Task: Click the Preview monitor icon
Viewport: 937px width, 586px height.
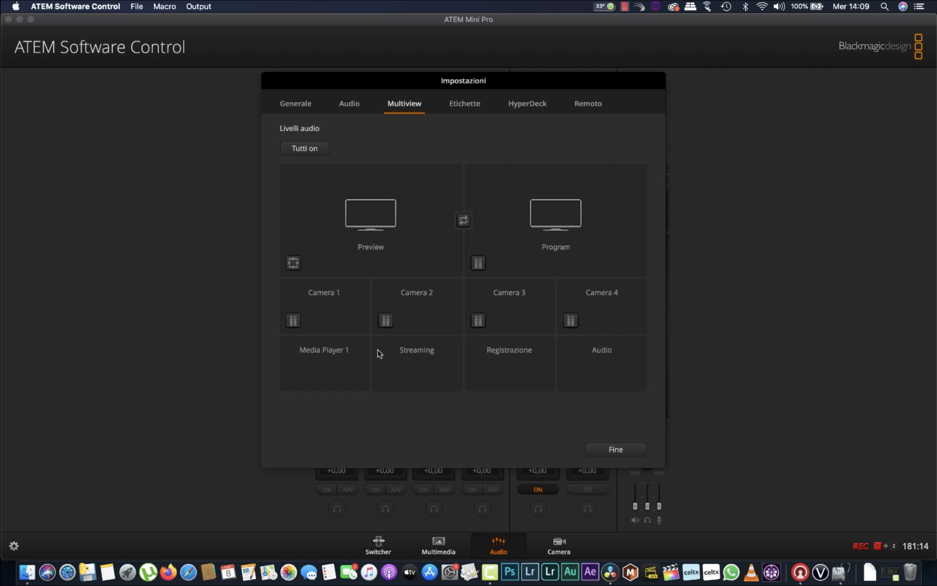Action: click(x=370, y=215)
